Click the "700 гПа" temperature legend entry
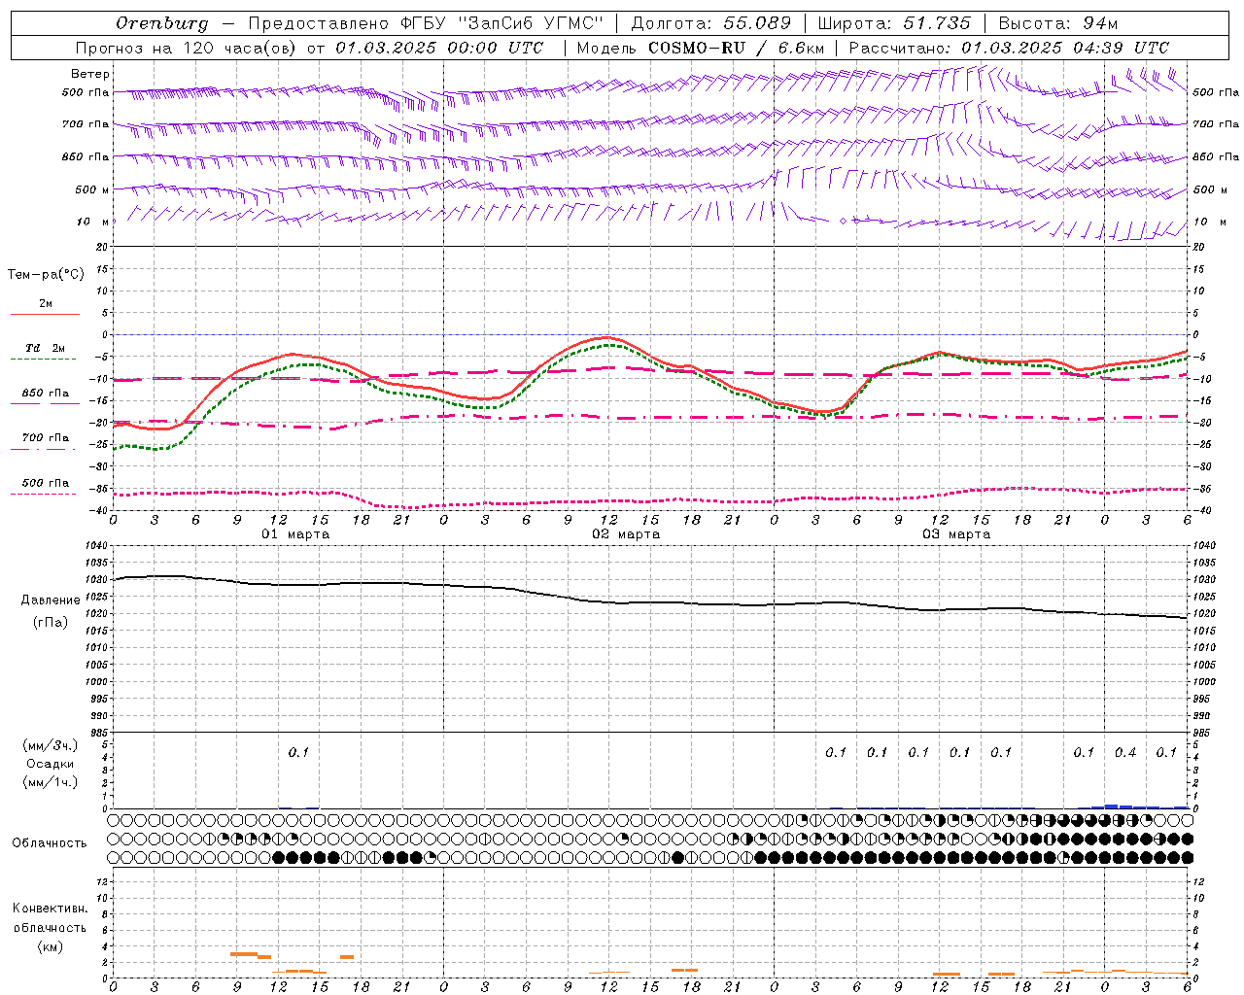The height and width of the screenshot is (995, 1244). coord(45,438)
